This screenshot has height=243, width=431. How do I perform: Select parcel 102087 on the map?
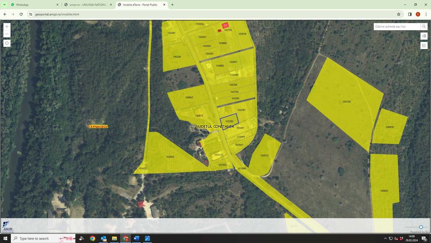pos(171,33)
